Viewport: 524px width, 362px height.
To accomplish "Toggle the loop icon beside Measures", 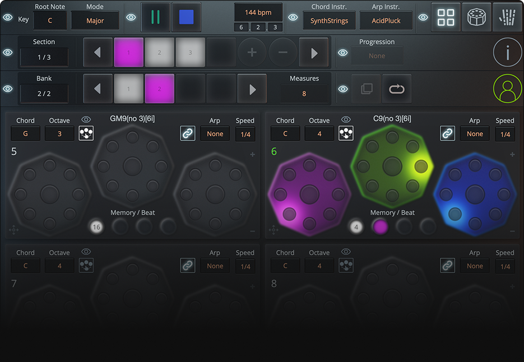I will point(396,89).
